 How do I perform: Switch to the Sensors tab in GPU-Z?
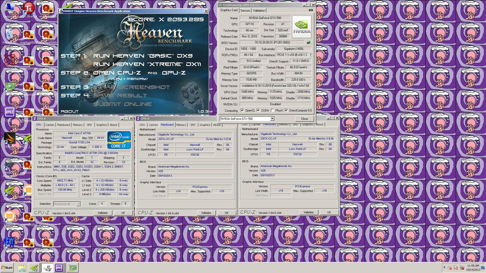click(245, 10)
